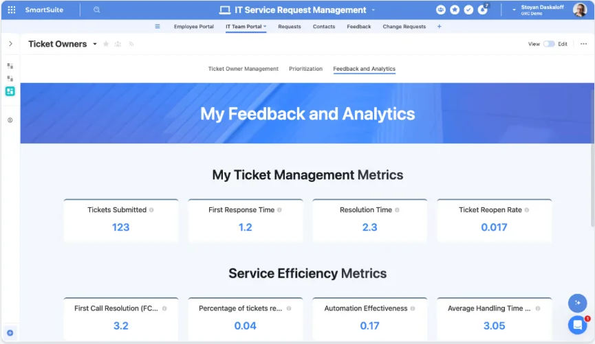595x344 pixels.
Task: Select Feedback and Analytics page link
Action: click(365, 69)
